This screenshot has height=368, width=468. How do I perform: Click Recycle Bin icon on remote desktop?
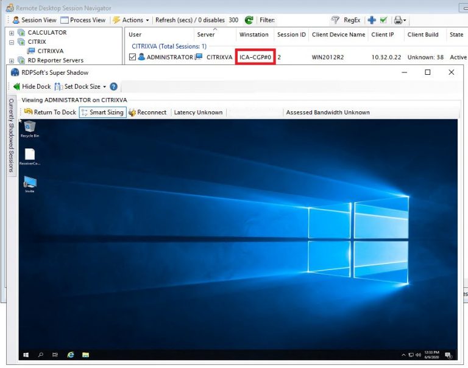pyautogui.click(x=30, y=129)
